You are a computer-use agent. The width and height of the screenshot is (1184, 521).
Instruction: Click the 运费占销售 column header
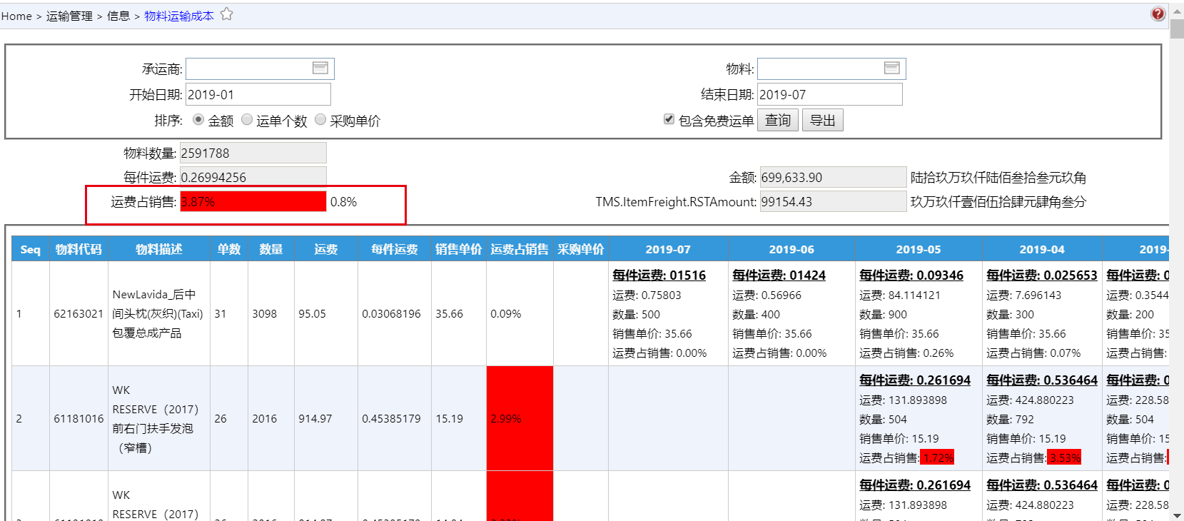click(x=520, y=249)
